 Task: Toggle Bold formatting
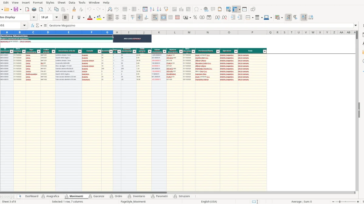click(65, 18)
